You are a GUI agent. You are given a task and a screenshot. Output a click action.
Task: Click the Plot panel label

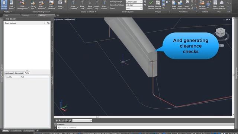click(219, 12)
